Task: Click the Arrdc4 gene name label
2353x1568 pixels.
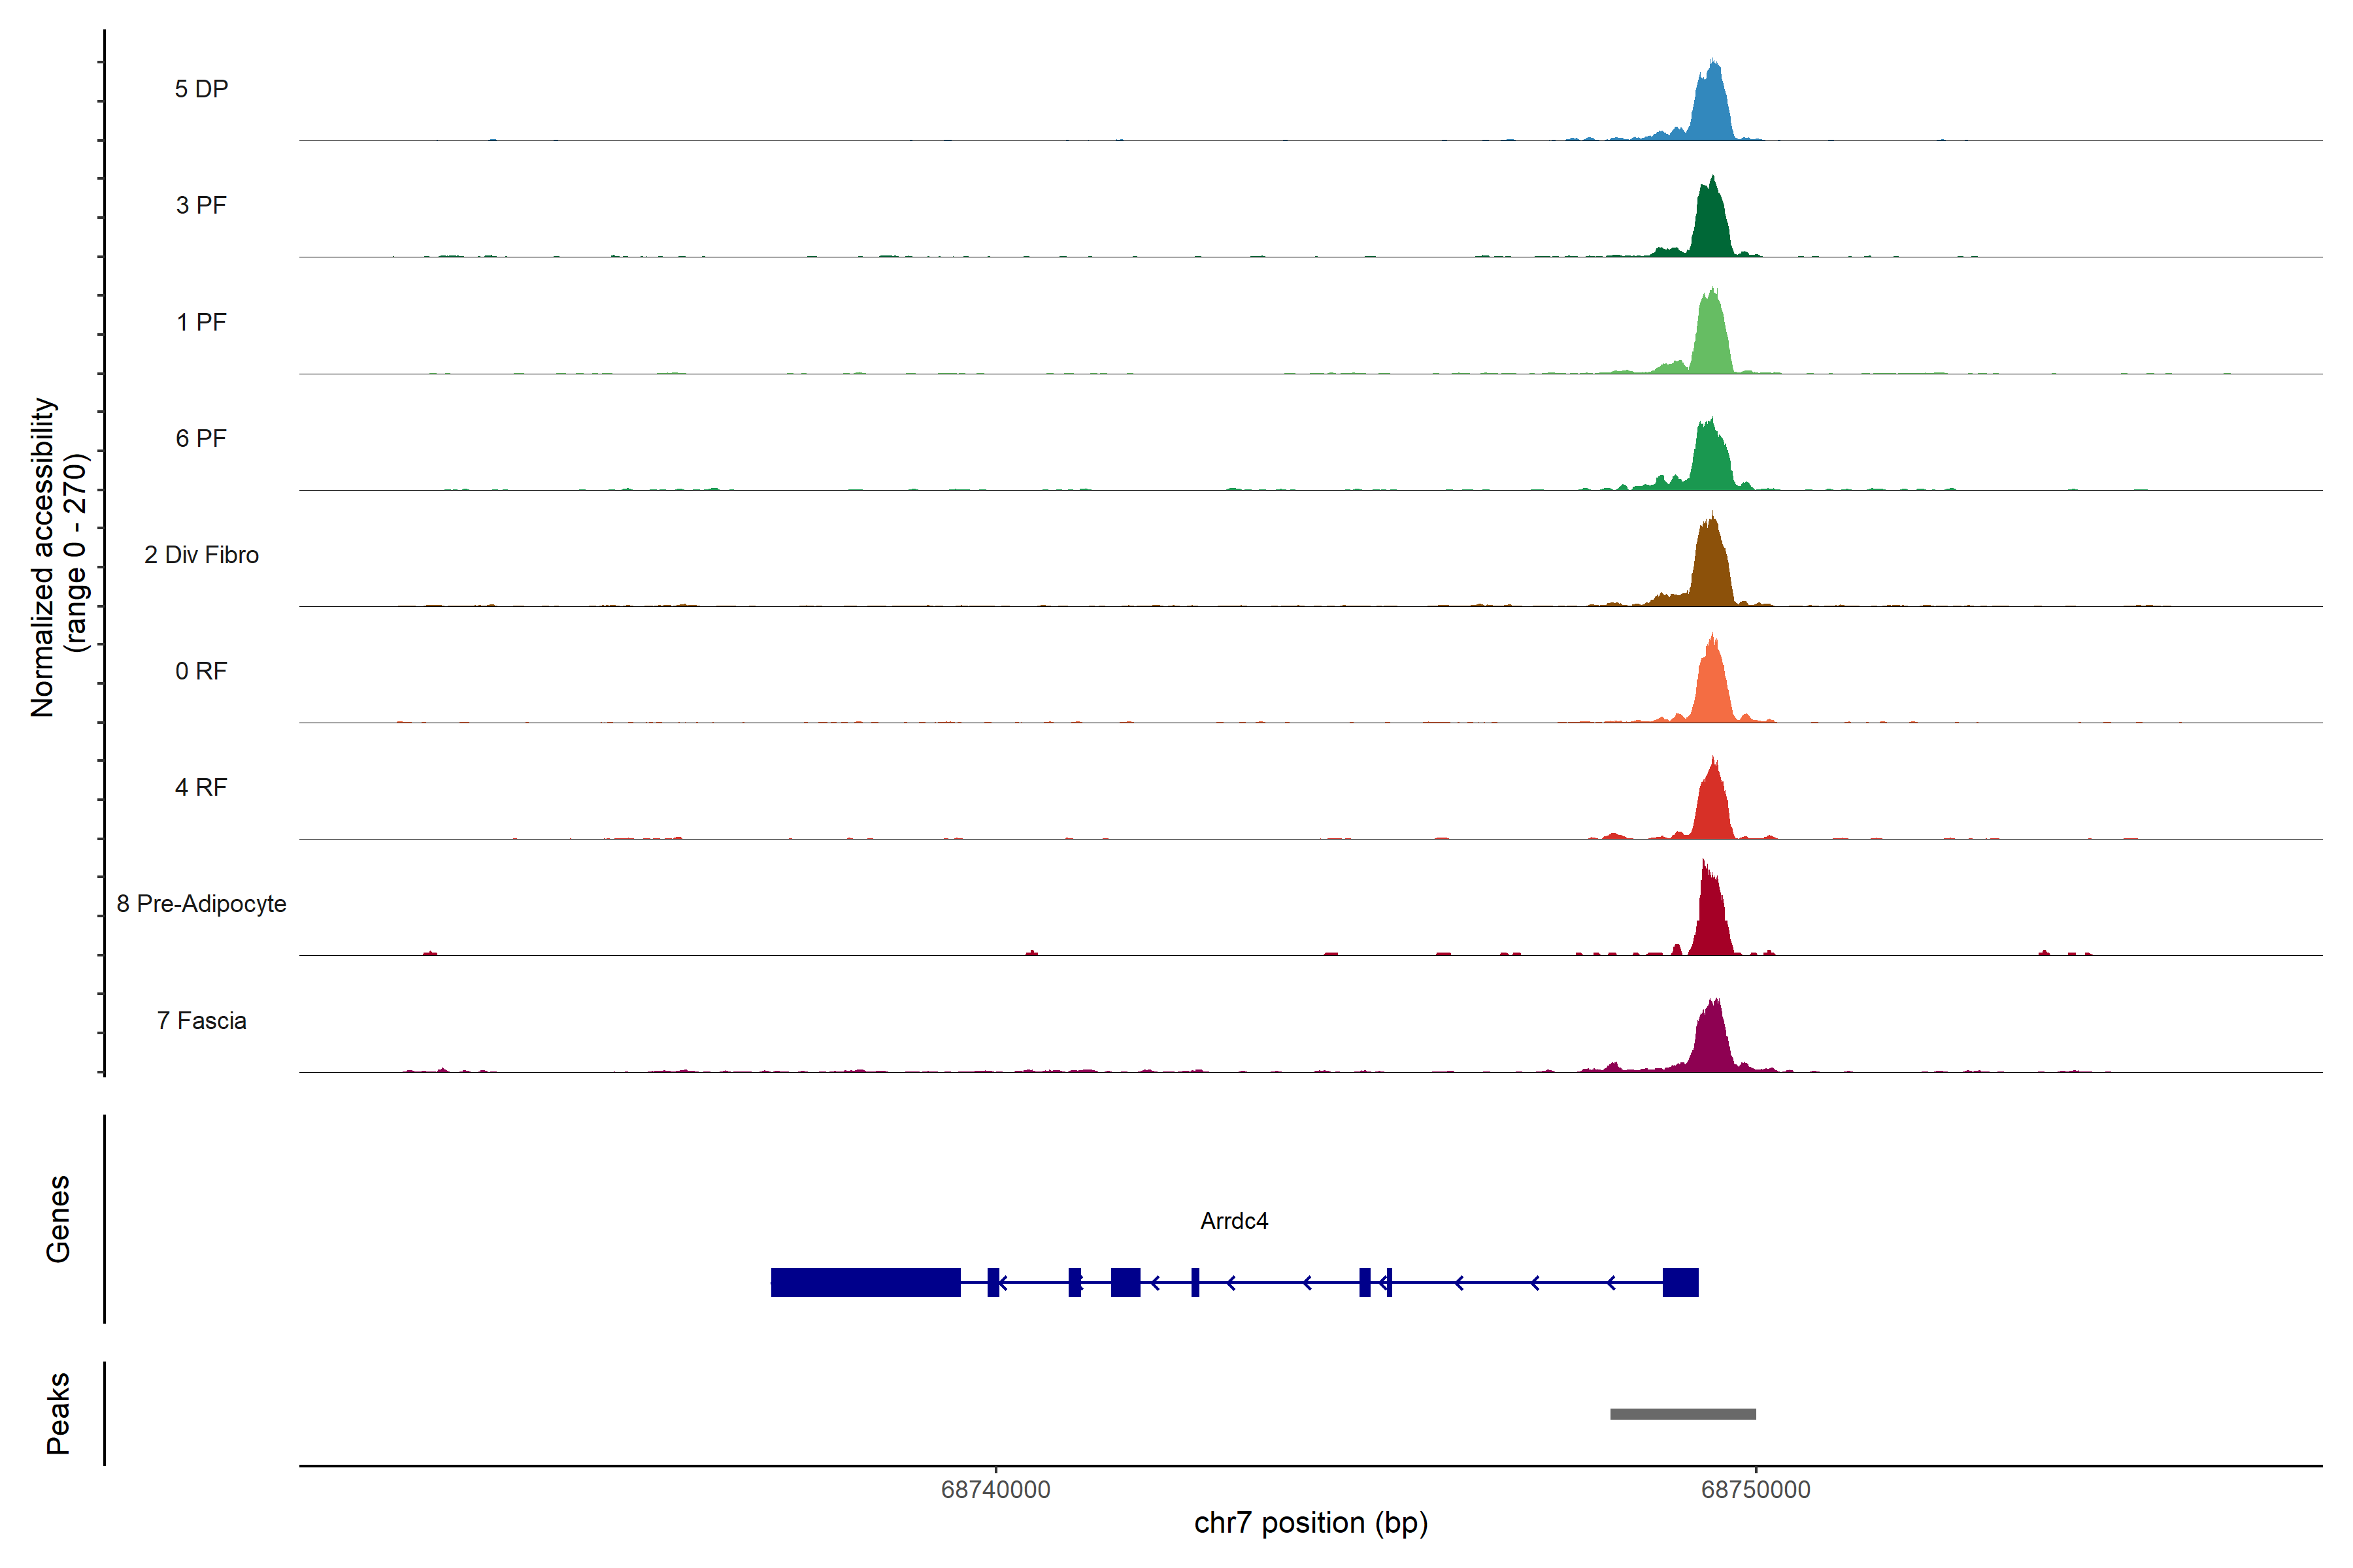Action: (x=1233, y=1221)
